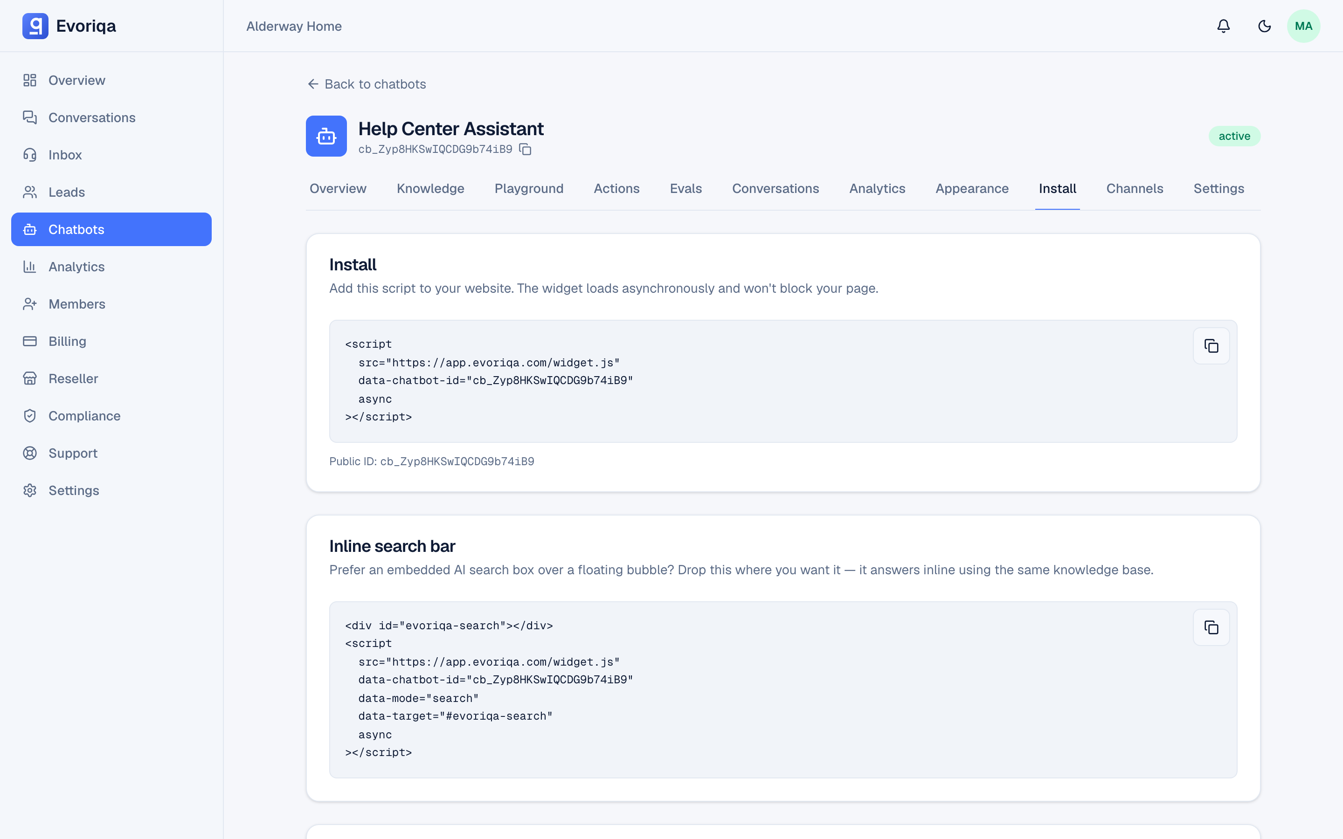
Task: Open Members in the sidebar
Action: (x=111, y=304)
